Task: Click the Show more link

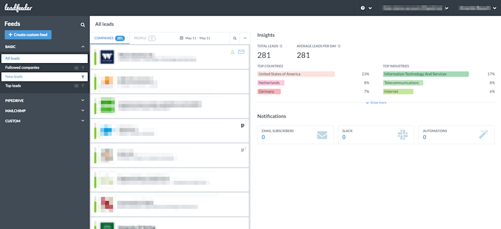Action: pyautogui.click(x=376, y=103)
